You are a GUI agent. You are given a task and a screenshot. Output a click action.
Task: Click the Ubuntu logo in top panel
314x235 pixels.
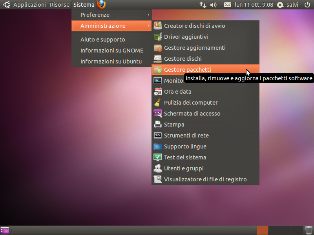pos(7,5)
